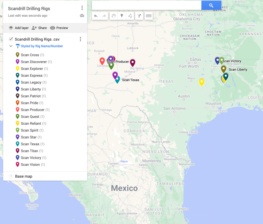Select Scan Spirit in the layer list
Image resolution: width=263 pixels, height=224 pixels.
[x=30, y=130]
